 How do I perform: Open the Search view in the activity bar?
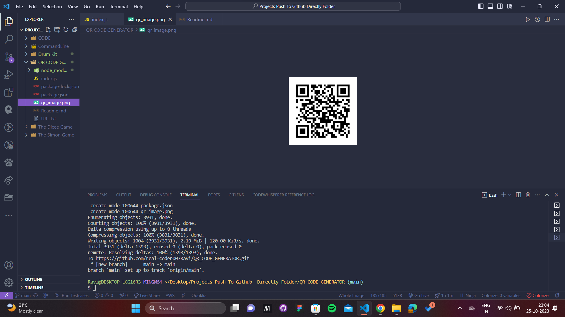point(9,39)
